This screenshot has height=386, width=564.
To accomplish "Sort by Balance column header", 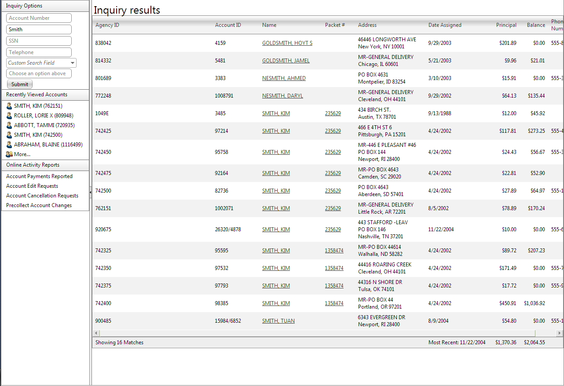I will click(536, 25).
